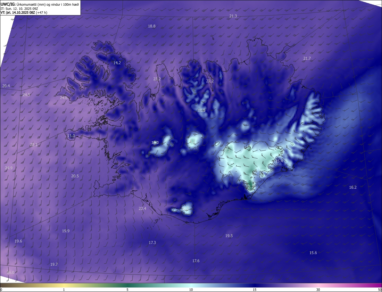This screenshot has width=382, height=292.
Task: Click the IT: Sun. 12. 10. 2025 09Z line
Action: (x=19, y=9)
